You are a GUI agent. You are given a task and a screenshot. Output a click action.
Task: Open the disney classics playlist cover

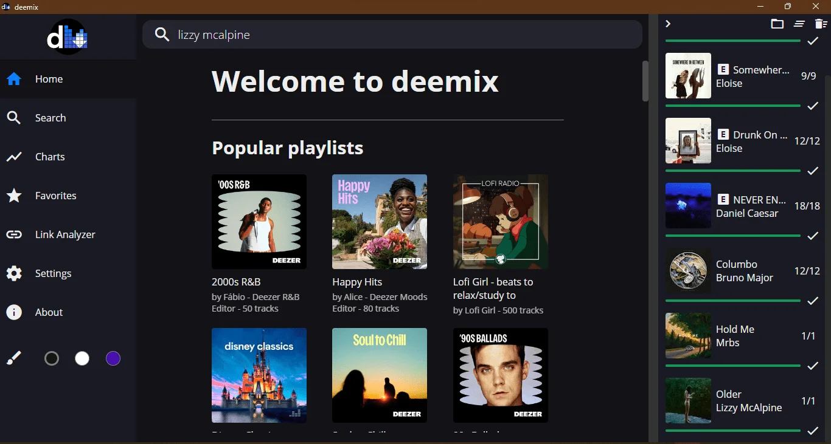[x=259, y=375]
